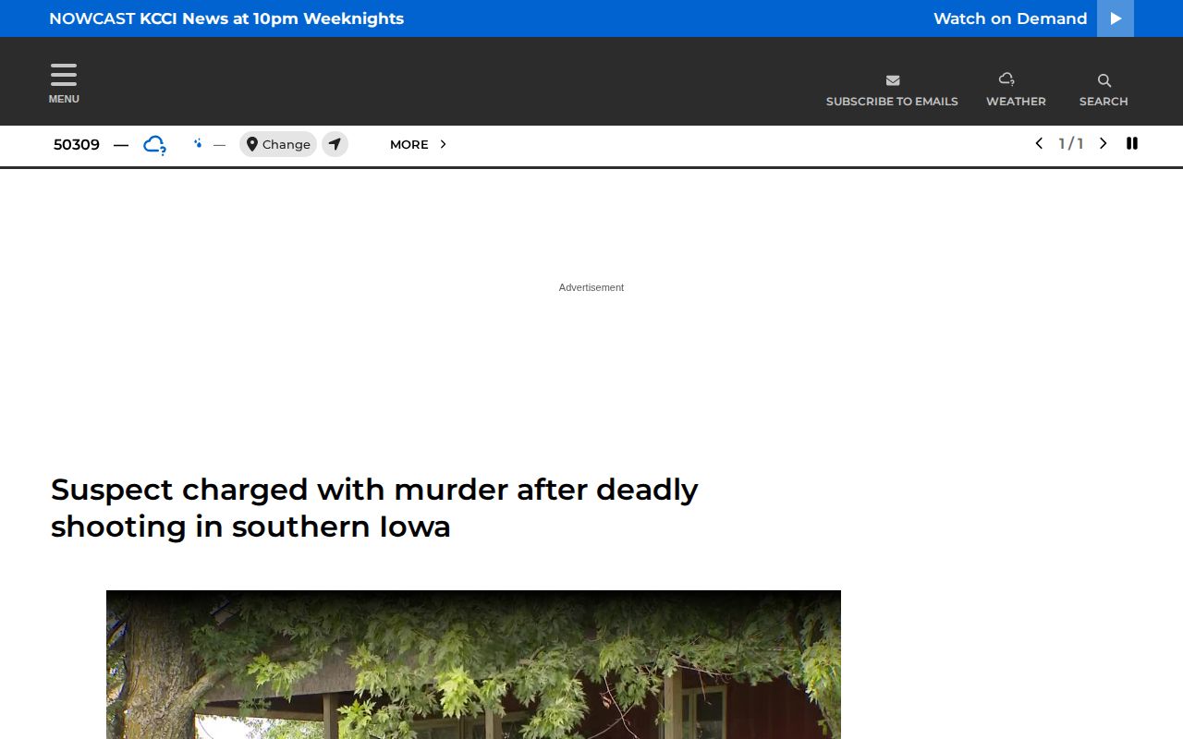Open NOWCAST KCCI News at 10pm link
The width and height of the screenshot is (1183, 739).
coord(226,18)
